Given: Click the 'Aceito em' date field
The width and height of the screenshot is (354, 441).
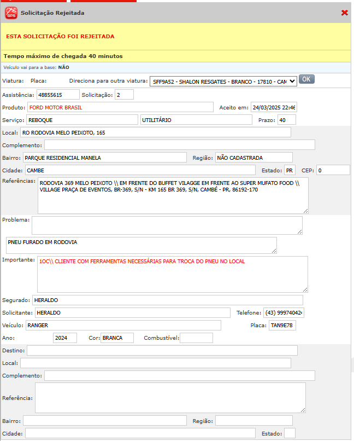Looking at the screenshot, I should pos(274,107).
